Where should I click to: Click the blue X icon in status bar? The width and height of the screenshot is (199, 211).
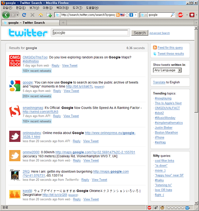coord(187,208)
